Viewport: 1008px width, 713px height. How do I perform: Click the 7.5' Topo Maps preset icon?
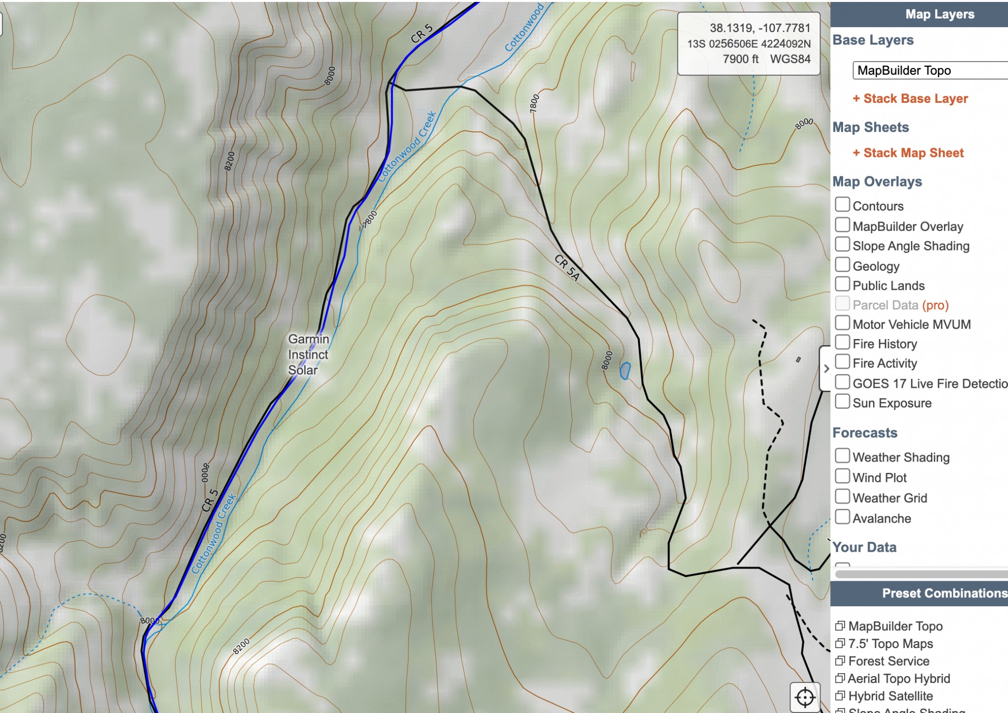(x=840, y=644)
